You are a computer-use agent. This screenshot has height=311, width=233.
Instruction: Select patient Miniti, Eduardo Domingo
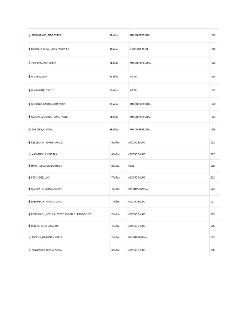[47, 166]
